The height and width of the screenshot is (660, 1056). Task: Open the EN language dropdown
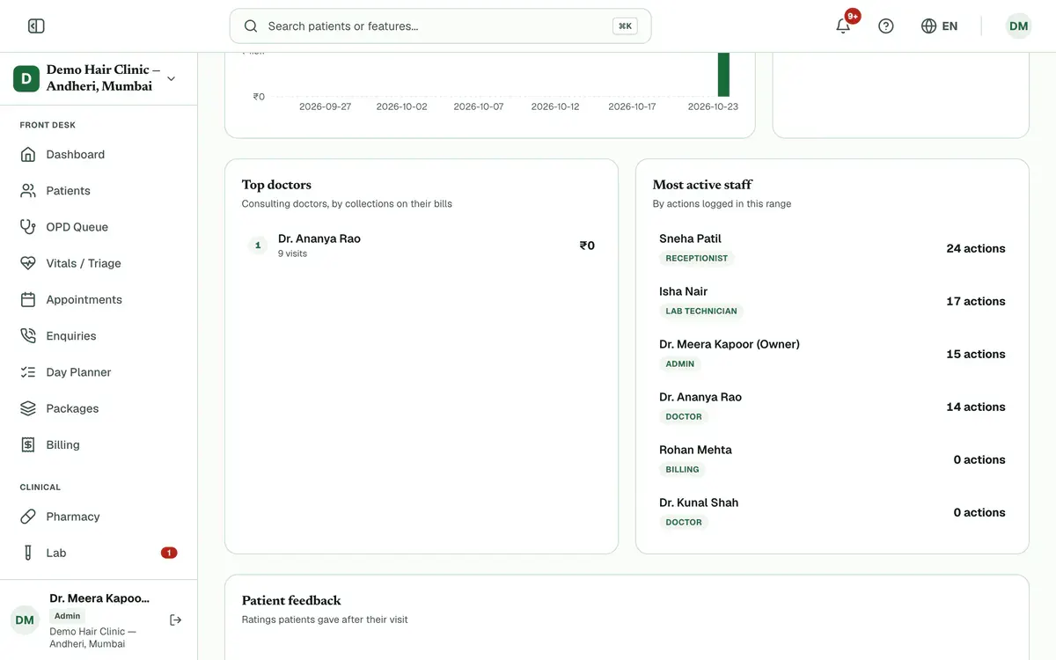coord(940,26)
